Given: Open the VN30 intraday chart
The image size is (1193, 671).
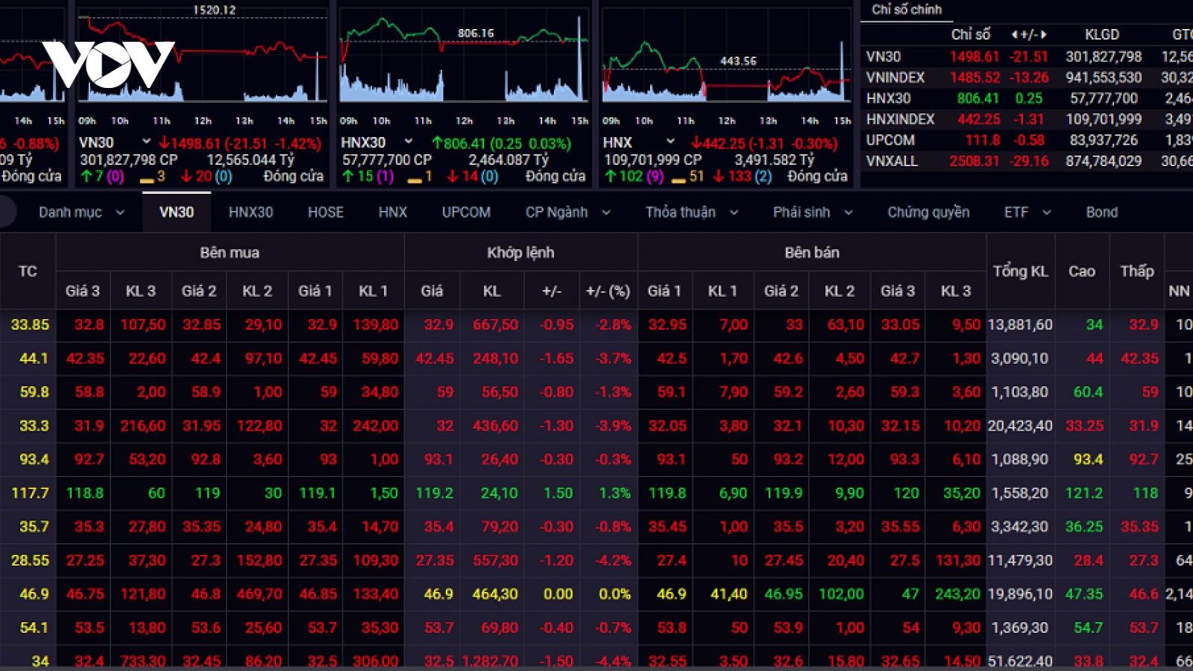Looking at the screenshot, I should pos(202,58).
